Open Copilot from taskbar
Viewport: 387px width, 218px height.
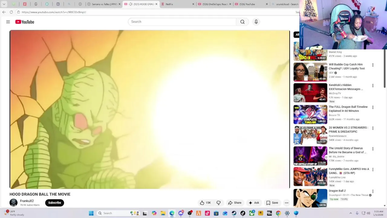(154, 213)
